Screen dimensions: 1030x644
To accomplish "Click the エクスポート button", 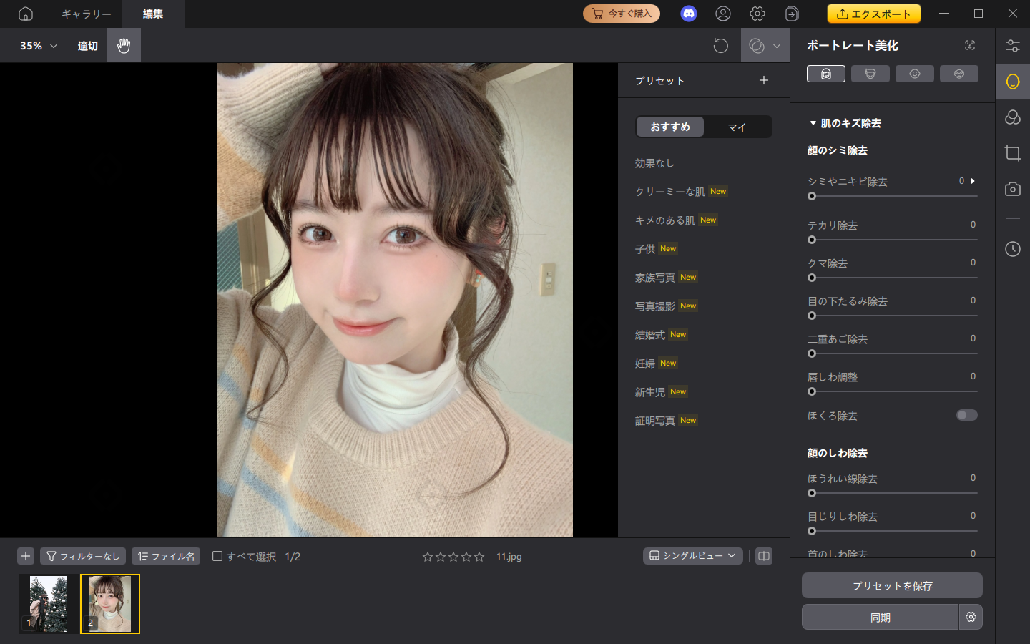I will [x=873, y=14].
